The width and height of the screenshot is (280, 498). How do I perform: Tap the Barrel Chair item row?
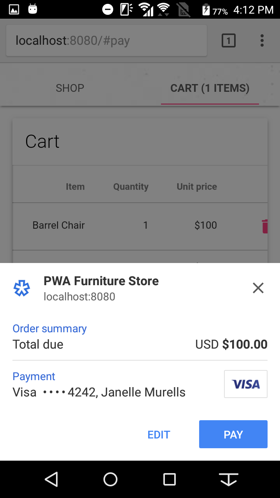point(140,226)
